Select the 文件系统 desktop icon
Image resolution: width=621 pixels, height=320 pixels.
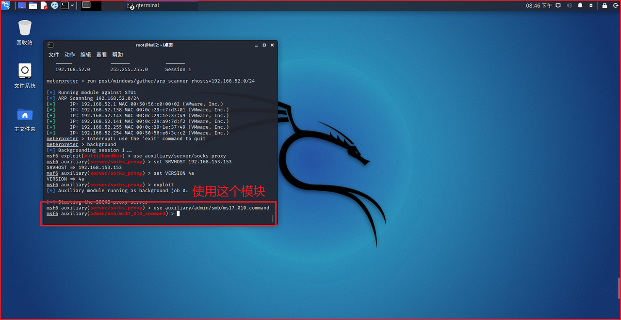(x=25, y=76)
